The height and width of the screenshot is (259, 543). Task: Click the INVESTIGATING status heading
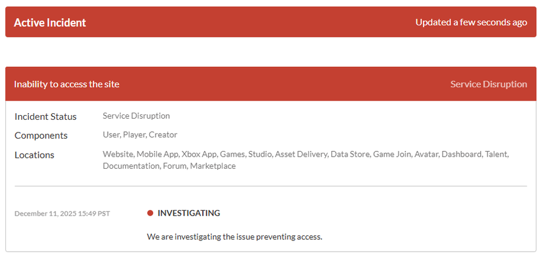coord(189,213)
